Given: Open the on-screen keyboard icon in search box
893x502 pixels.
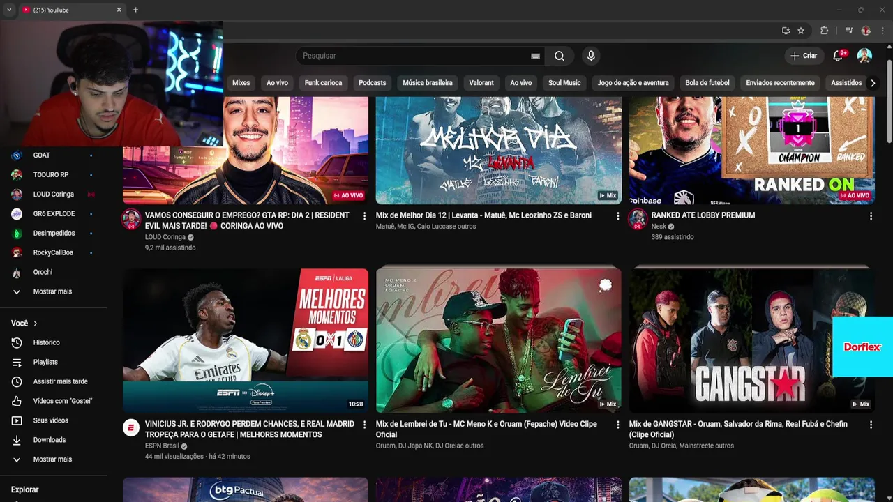Looking at the screenshot, I should coord(535,56).
